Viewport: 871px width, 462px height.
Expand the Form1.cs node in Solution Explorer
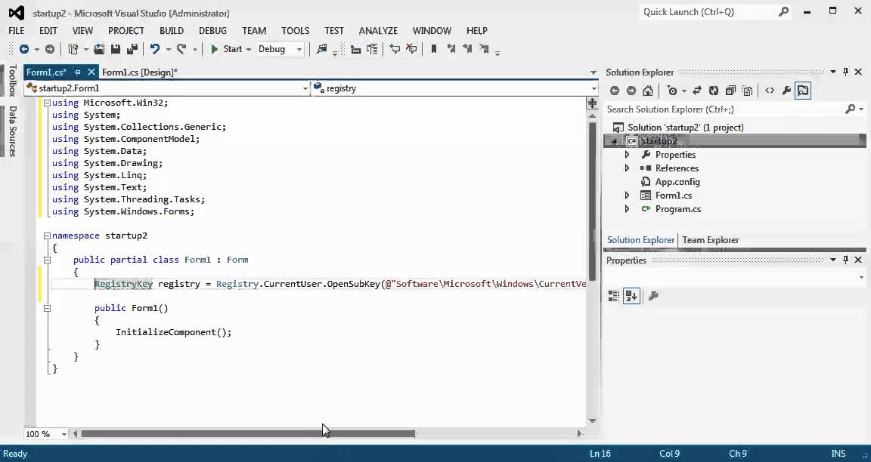pyautogui.click(x=627, y=196)
